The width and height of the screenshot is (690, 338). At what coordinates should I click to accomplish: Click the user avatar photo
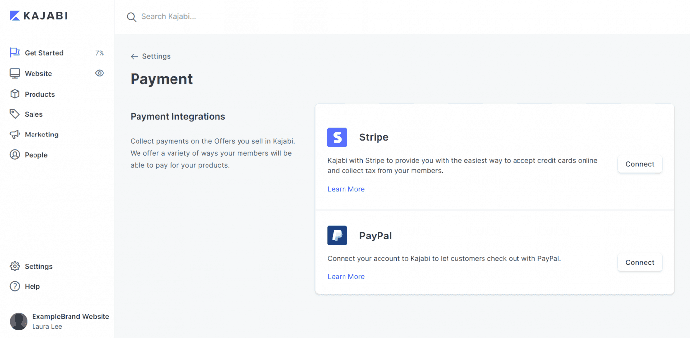tap(19, 321)
